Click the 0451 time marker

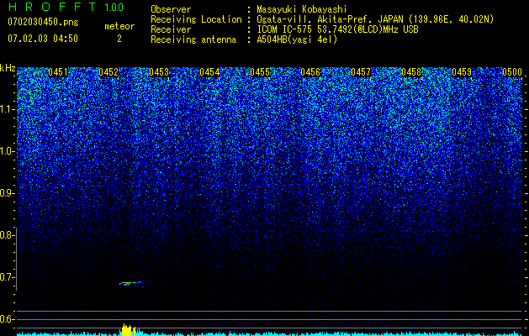click(x=58, y=72)
